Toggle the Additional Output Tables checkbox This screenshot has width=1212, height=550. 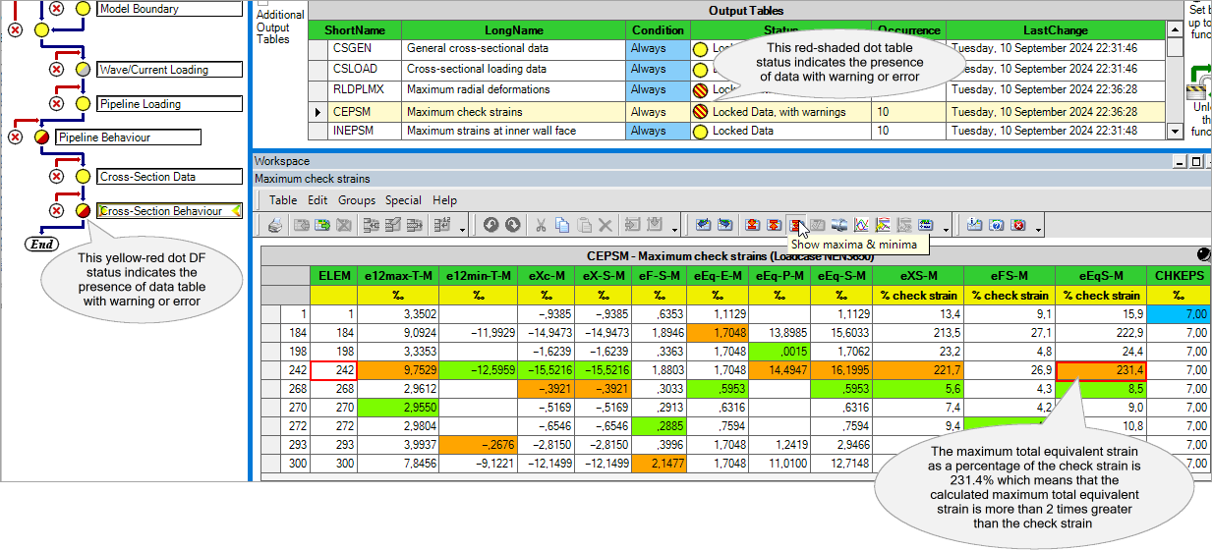click(262, 3)
